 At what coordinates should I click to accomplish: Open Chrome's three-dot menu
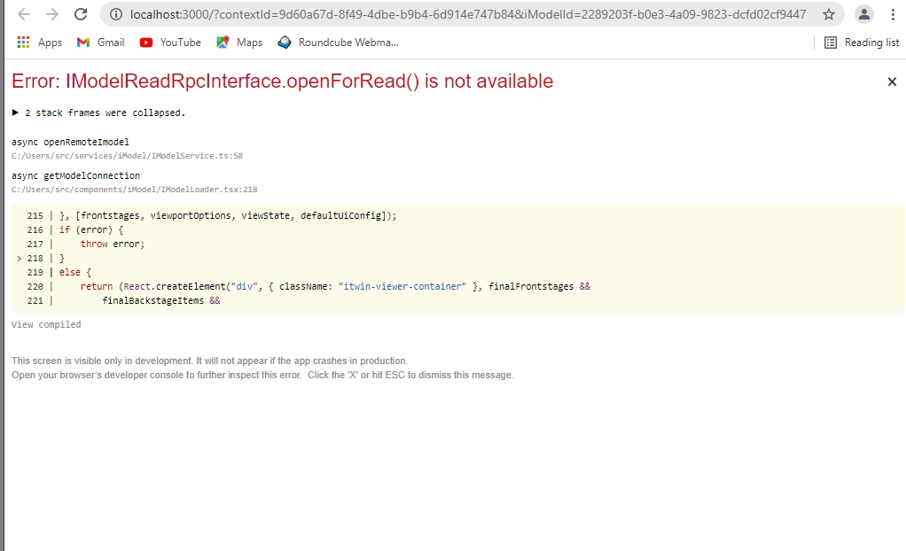(892, 14)
